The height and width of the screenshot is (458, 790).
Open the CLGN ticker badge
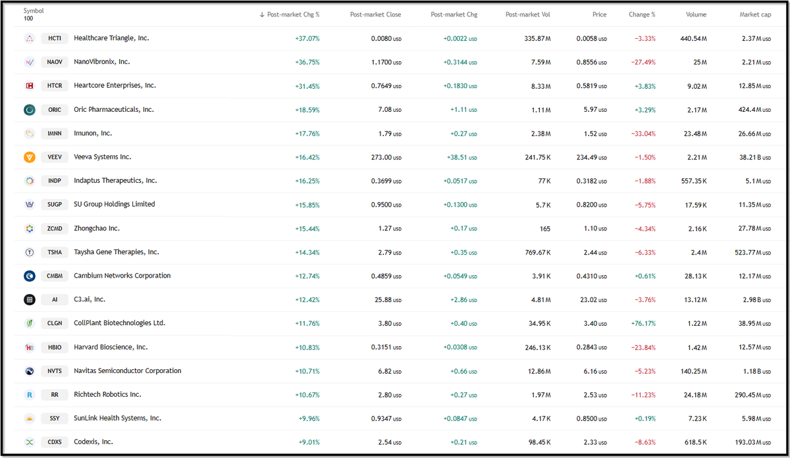tap(55, 323)
